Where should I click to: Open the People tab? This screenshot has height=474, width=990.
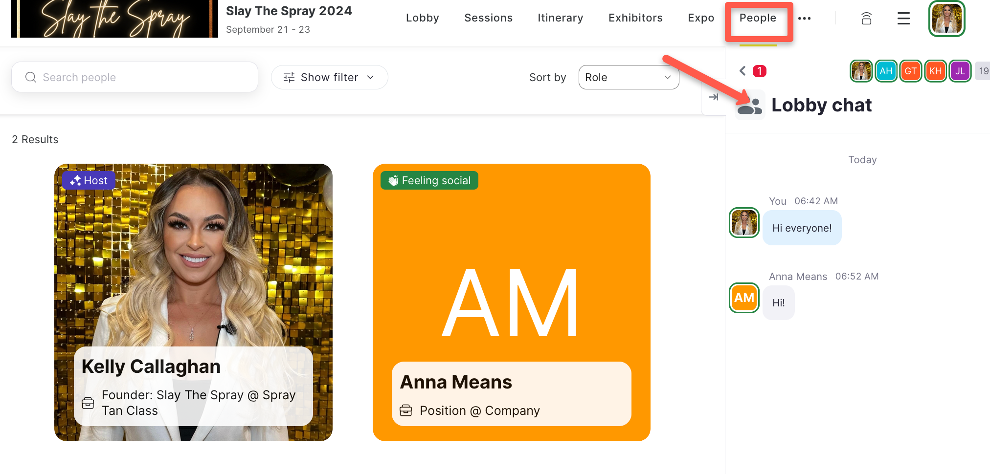[758, 18]
